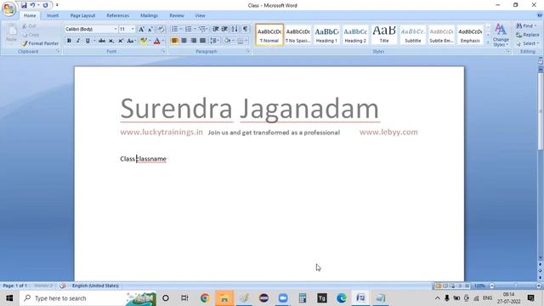This screenshot has height=306, width=544.
Task: Toggle Strikethrough formatting
Action: pyautogui.click(x=102, y=41)
